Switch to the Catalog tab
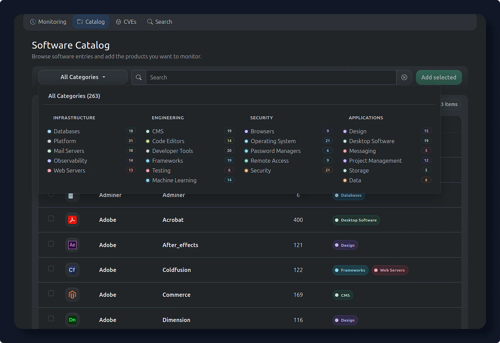500x343 pixels. tap(91, 22)
